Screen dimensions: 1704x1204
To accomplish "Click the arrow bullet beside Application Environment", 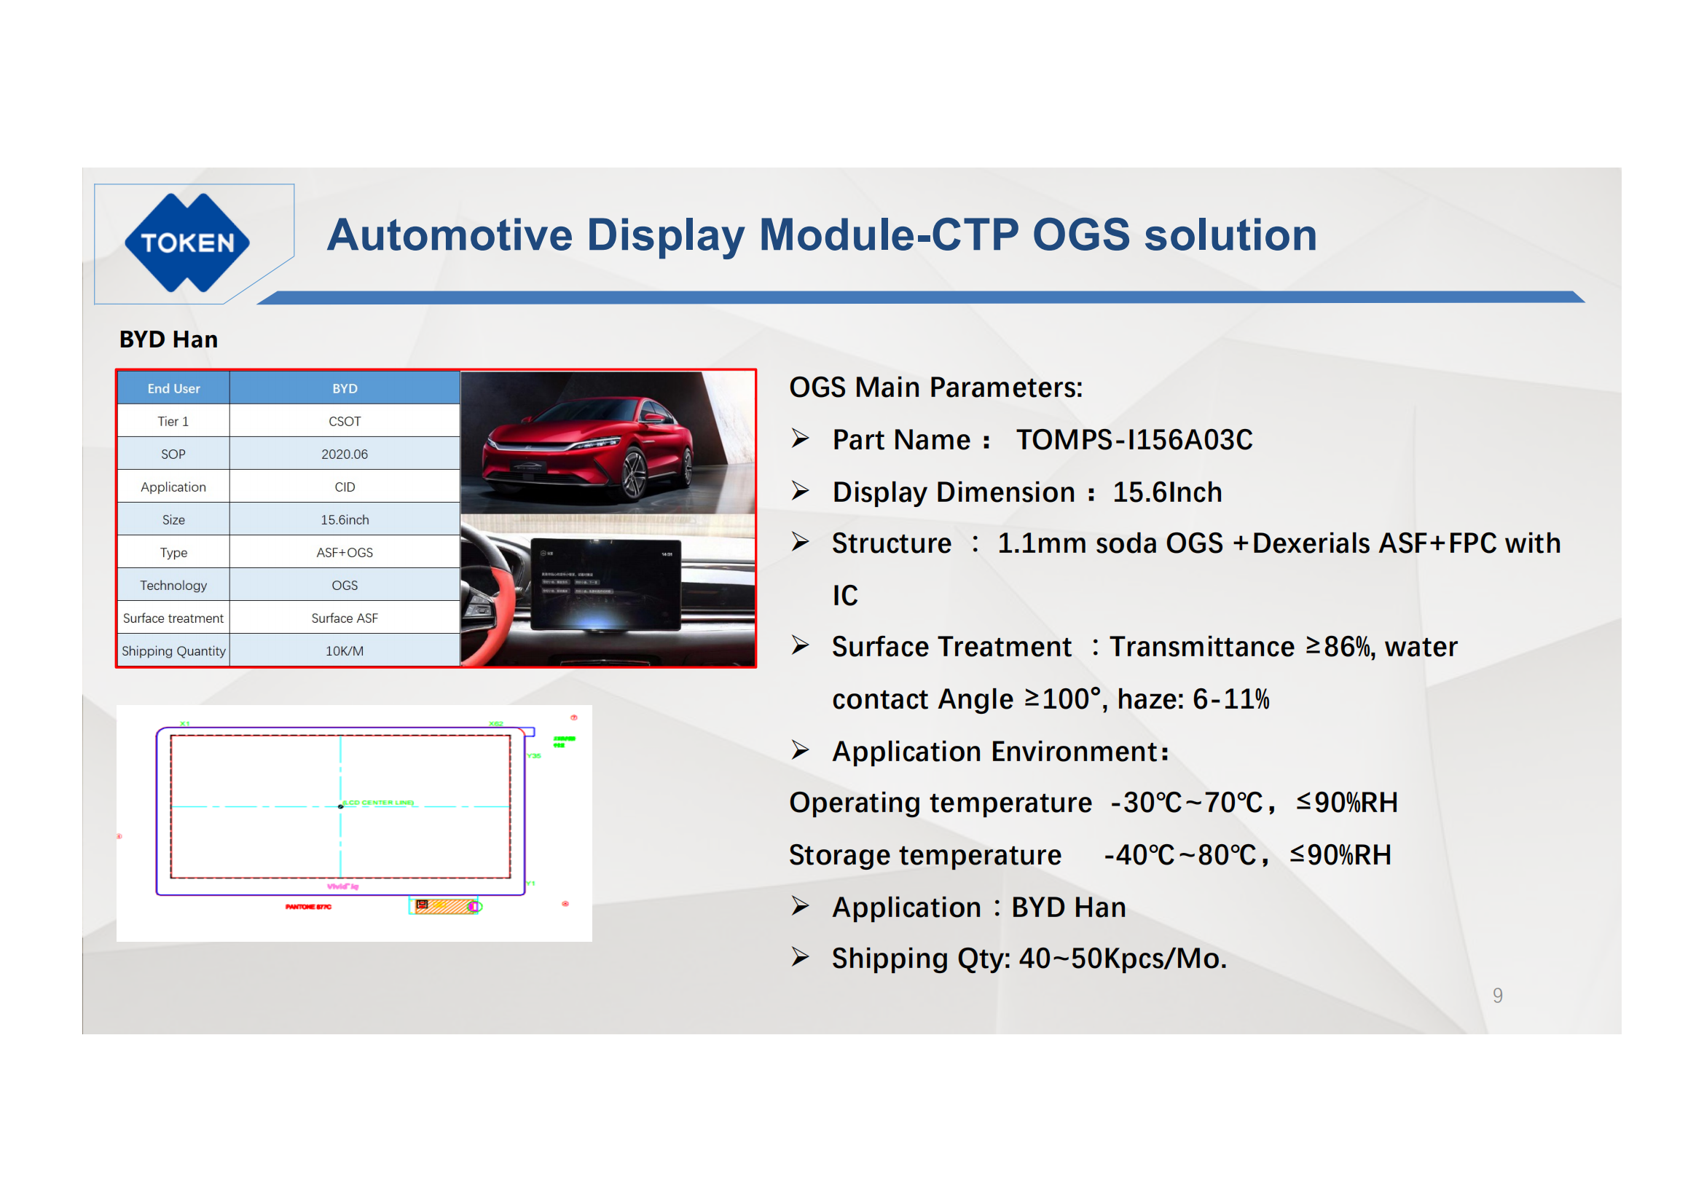I will 800,751.
